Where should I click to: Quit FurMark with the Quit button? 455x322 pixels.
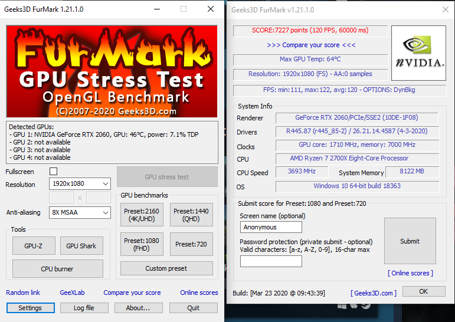[193, 308]
